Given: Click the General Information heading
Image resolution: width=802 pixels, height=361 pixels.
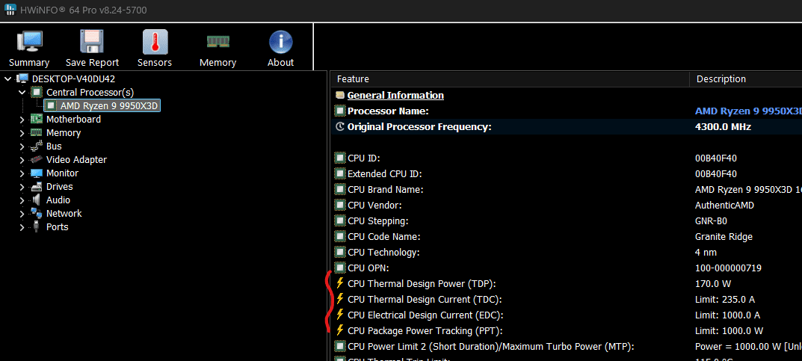Looking at the screenshot, I should pyautogui.click(x=395, y=95).
